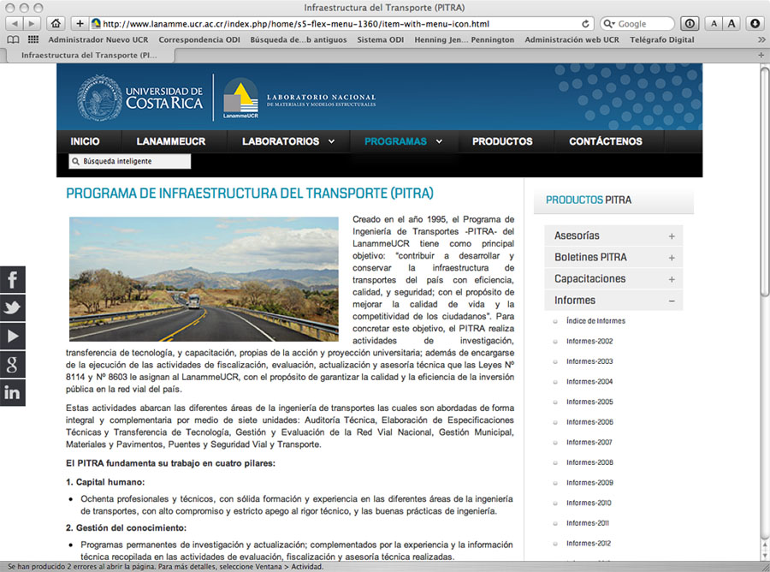Click the large A text size button
The height and width of the screenshot is (572, 770).
click(731, 24)
